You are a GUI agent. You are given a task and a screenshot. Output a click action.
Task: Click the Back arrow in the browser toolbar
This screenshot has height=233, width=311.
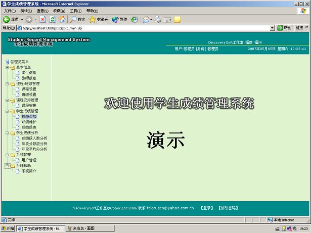tap(11, 19)
